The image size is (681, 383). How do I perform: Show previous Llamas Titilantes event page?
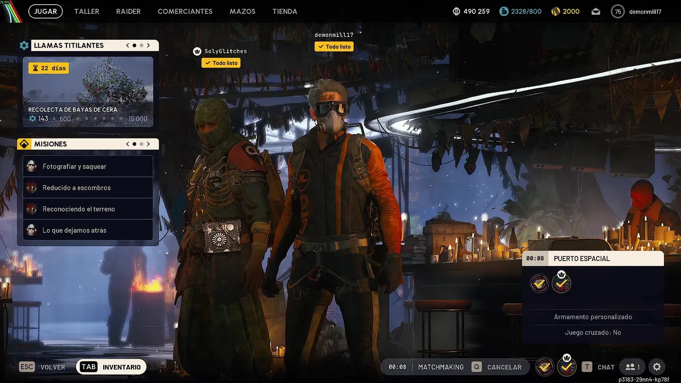[x=128, y=46]
